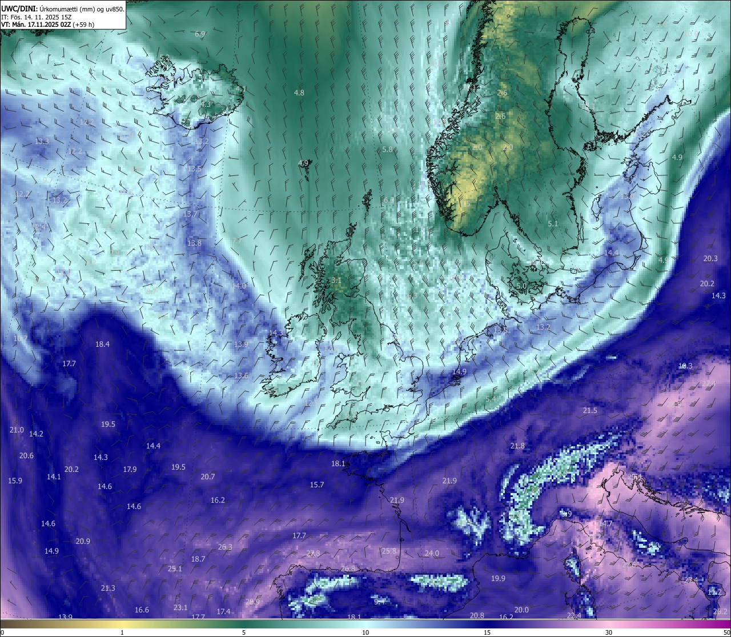Click the '20.0' map value
Image resolution: width=731 pixels, height=637 pixels.
[x=521, y=610]
